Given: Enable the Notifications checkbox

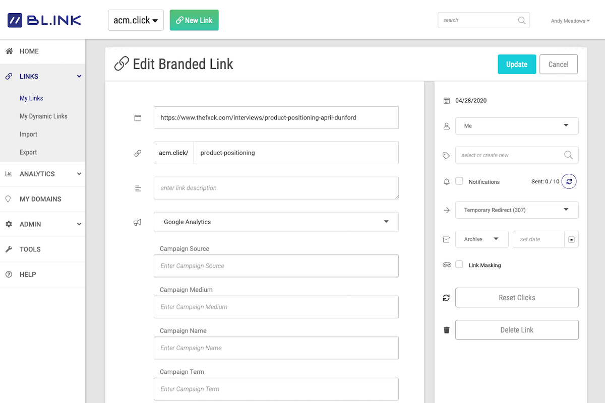Looking at the screenshot, I should (459, 181).
